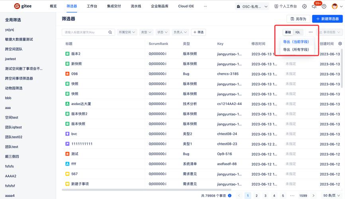
Task: Select 颠三倒四 saved filter
Action: (12, 156)
